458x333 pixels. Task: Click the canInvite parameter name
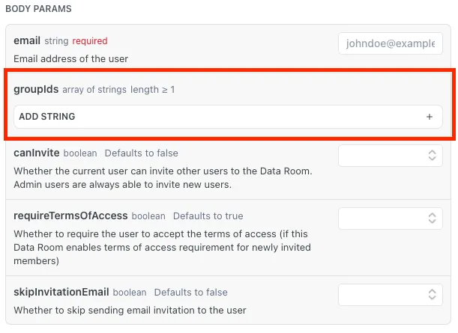click(x=37, y=153)
